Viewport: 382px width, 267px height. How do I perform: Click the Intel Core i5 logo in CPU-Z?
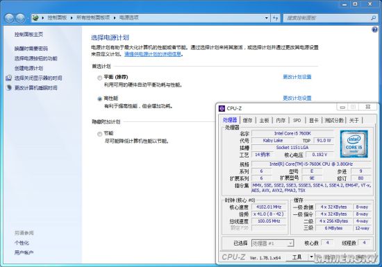click(x=354, y=144)
